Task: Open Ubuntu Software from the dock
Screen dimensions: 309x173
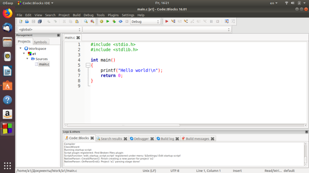Action: (x=7, y=86)
